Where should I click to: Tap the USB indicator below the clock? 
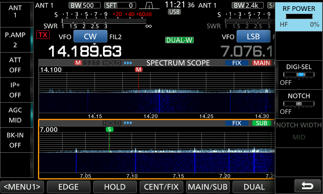click(174, 12)
